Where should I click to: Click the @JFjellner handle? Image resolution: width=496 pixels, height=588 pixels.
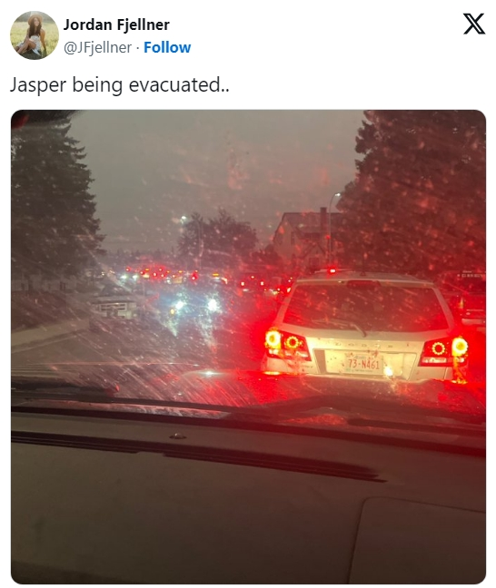[x=97, y=47]
